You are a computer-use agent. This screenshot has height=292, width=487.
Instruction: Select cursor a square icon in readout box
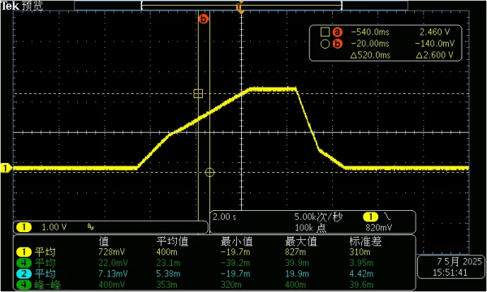(x=325, y=32)
